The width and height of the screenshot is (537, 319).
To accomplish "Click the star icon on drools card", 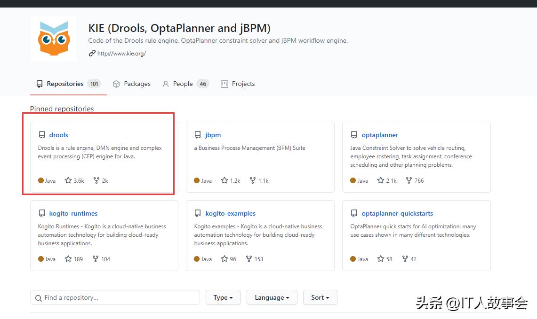I will 68,180.
